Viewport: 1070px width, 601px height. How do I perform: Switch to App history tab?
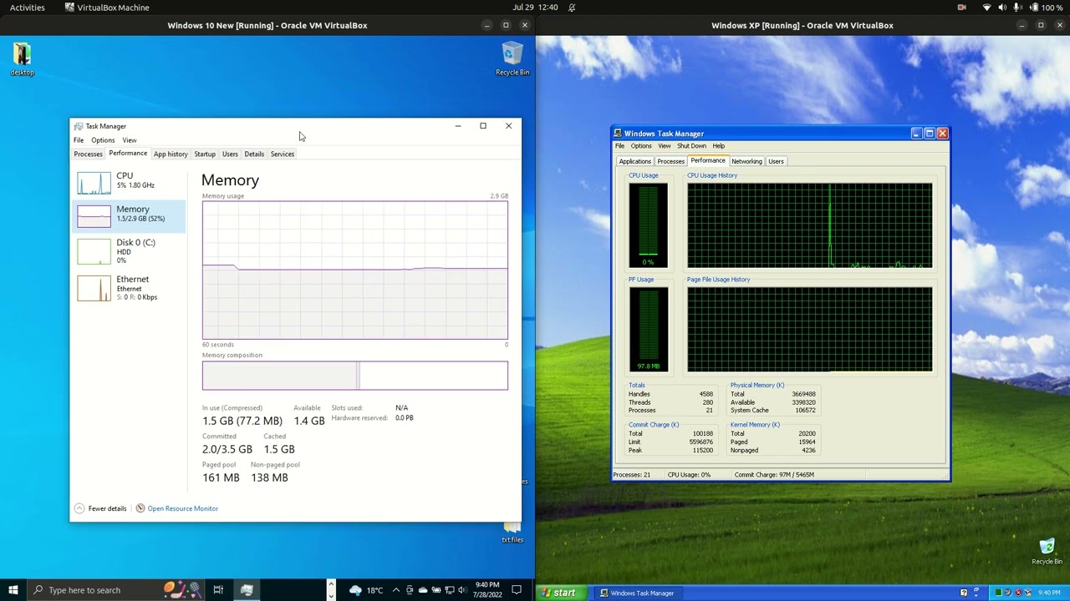[171, 154]
